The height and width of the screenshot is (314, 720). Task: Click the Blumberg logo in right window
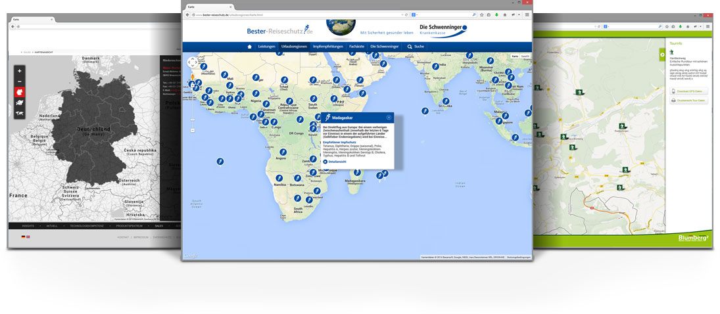[x=693, y=238]
